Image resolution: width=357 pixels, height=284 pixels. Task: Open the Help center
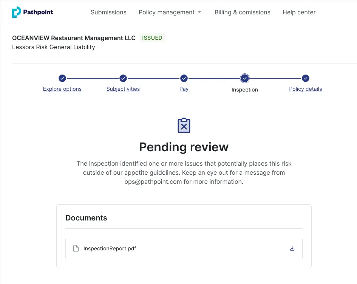point(299,12)
